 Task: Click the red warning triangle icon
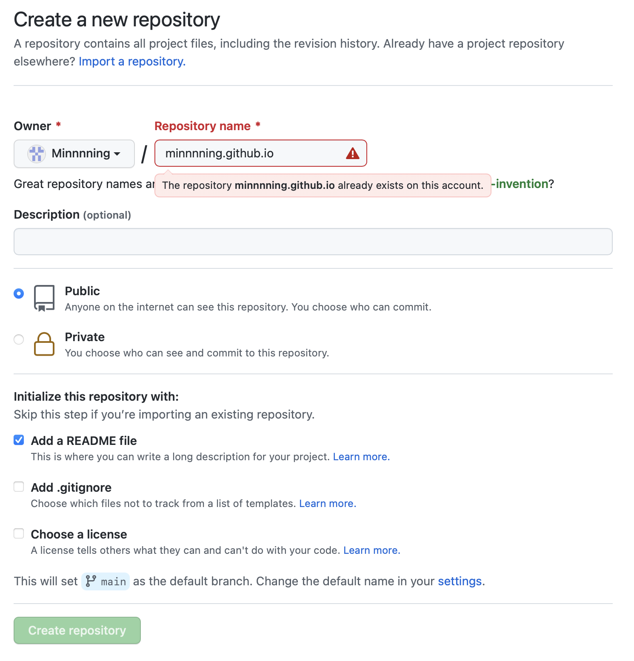(x=352, y=154)
